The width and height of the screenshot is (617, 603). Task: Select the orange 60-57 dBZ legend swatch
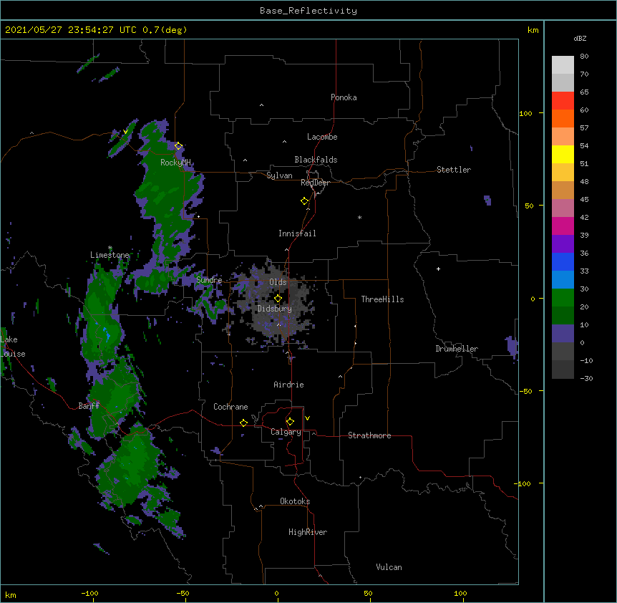[563, 118]
